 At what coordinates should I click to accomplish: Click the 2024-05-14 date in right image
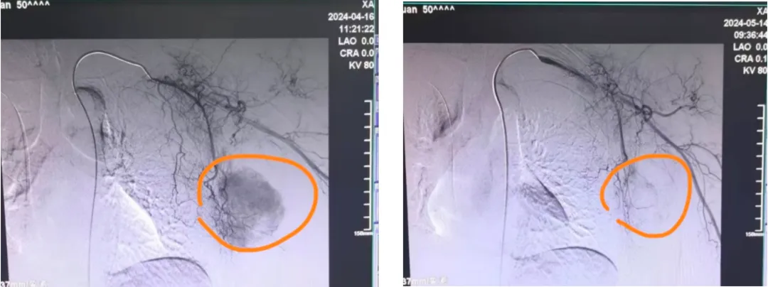tap(746, 23)
